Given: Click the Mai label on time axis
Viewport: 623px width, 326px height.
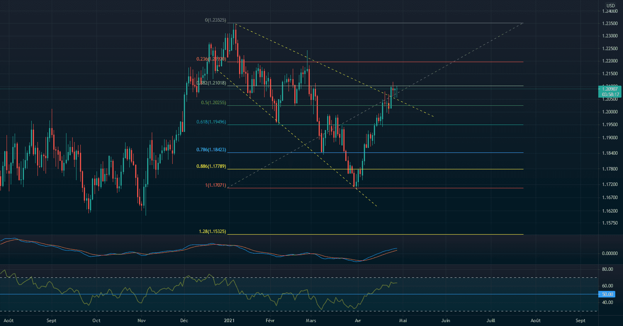Looking at the screenshot, I should (403, 321).
